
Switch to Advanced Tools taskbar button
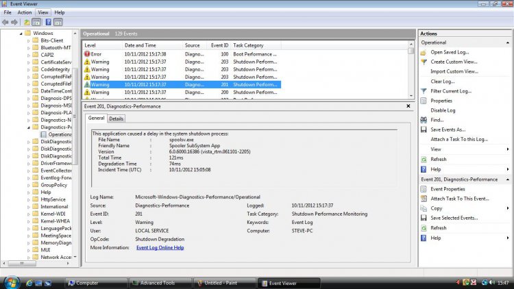pyautogui.click(x=160, y=283)
